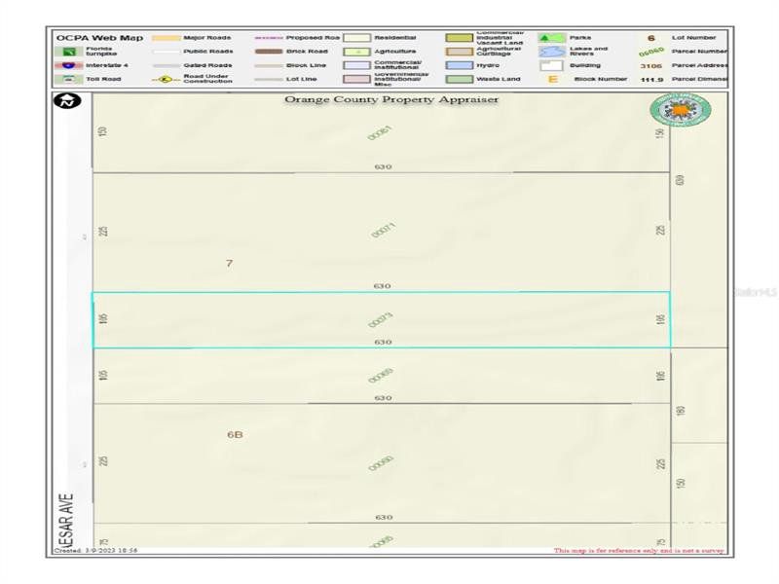Screen dimensions: 779x584
Task: Select parcel number 00060 in block 6B
Action: (x=381, y=463)
